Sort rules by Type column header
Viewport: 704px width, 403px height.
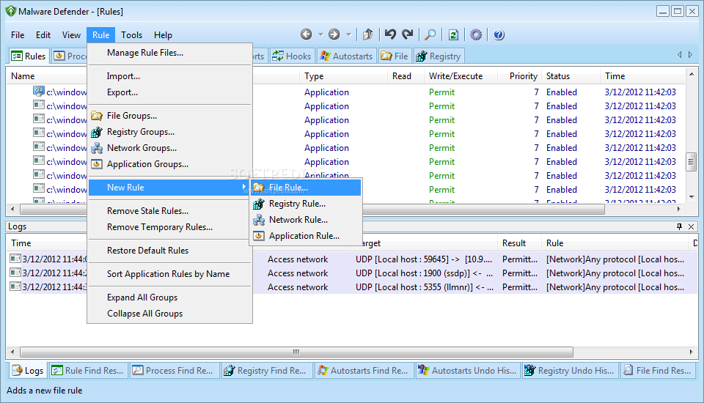tap(343, 76)
